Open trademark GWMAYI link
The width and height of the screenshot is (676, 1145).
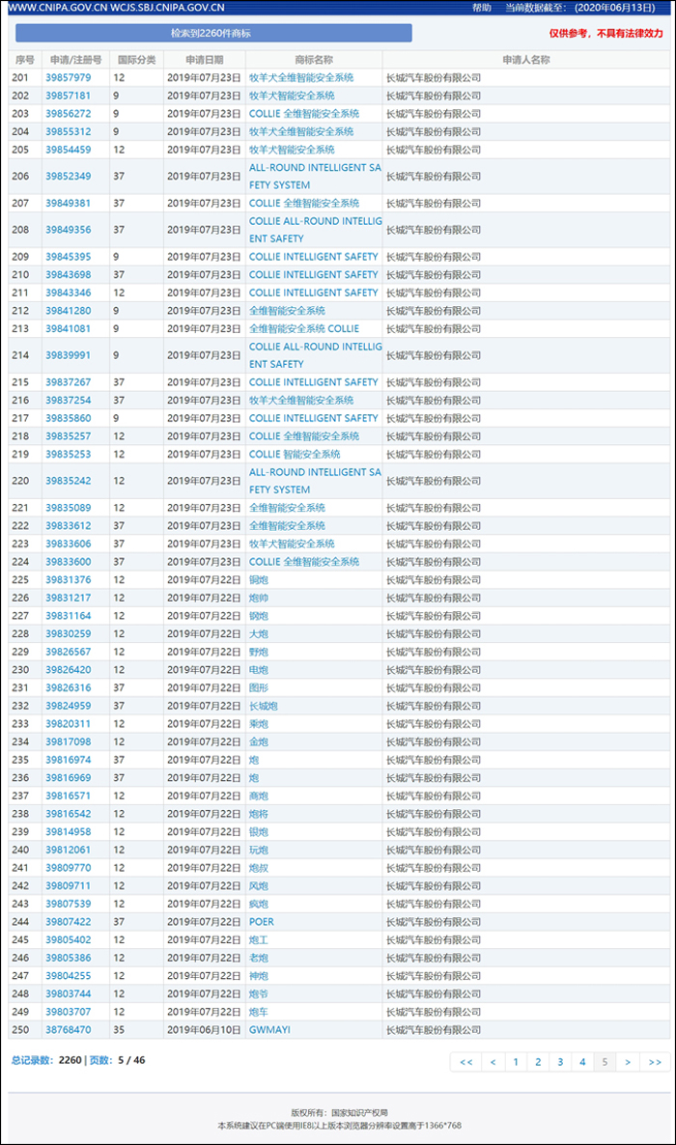point(269,1029)
